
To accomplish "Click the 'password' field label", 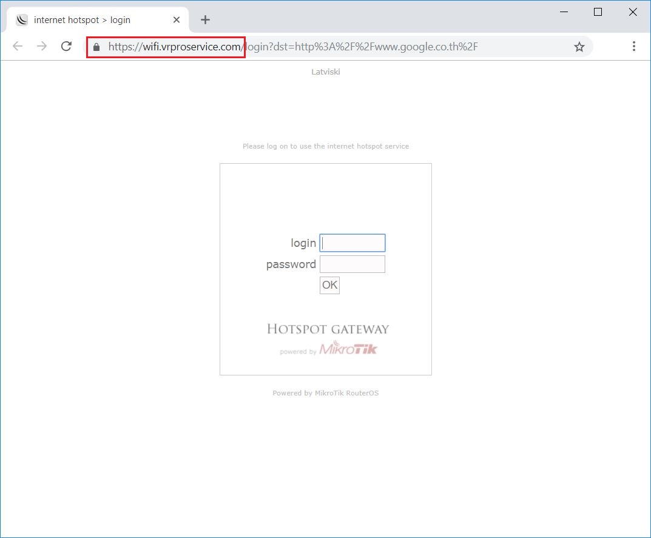I will 291,264.
